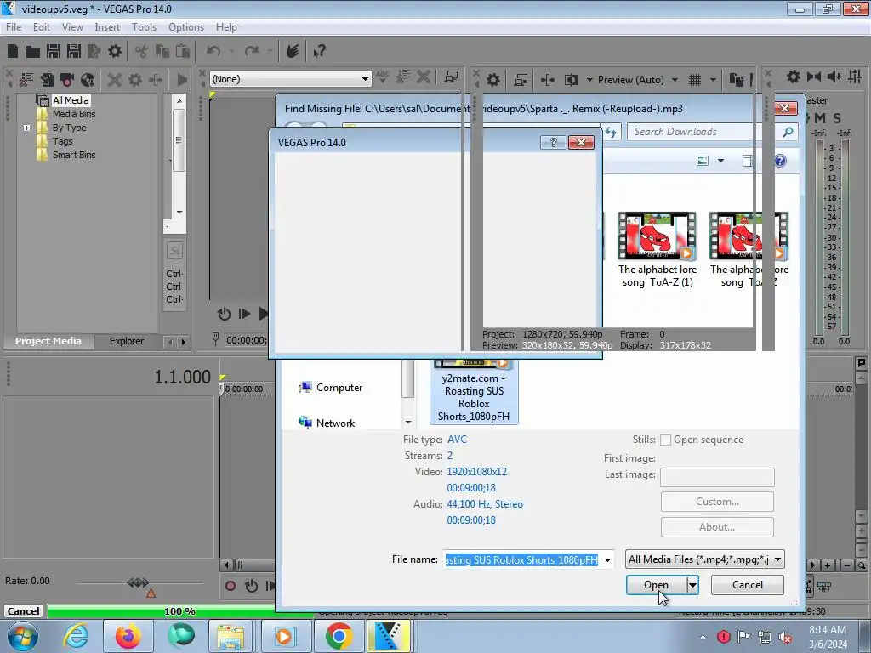Click the Windows Start button
This screenshot has height=653, width=871.
(22, 636)
